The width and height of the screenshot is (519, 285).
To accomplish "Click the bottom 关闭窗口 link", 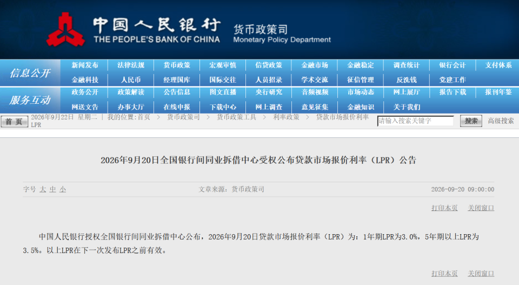I will point(481,274).
